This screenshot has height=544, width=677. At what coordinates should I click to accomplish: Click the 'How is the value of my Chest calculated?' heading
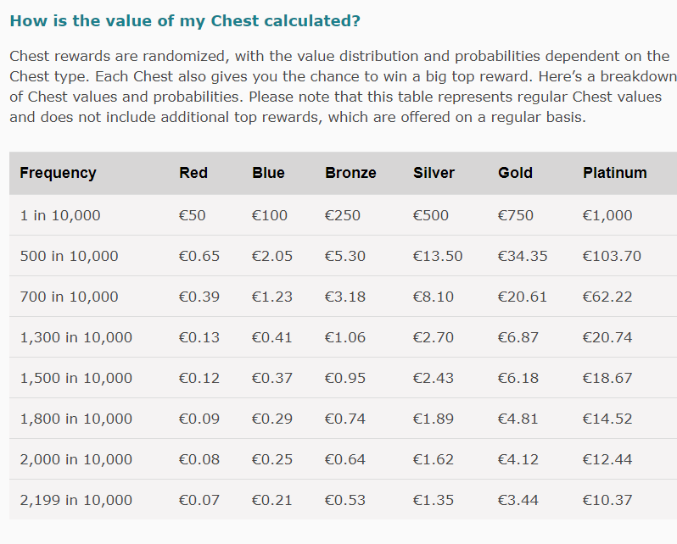[x=185, y=21]
